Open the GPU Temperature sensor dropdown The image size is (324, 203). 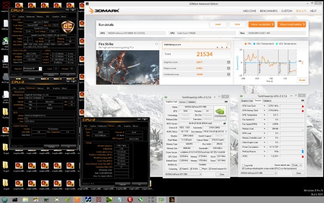coord(264,115)
